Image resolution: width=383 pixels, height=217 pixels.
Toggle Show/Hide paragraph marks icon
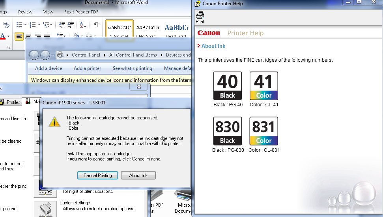pos(96,25)
